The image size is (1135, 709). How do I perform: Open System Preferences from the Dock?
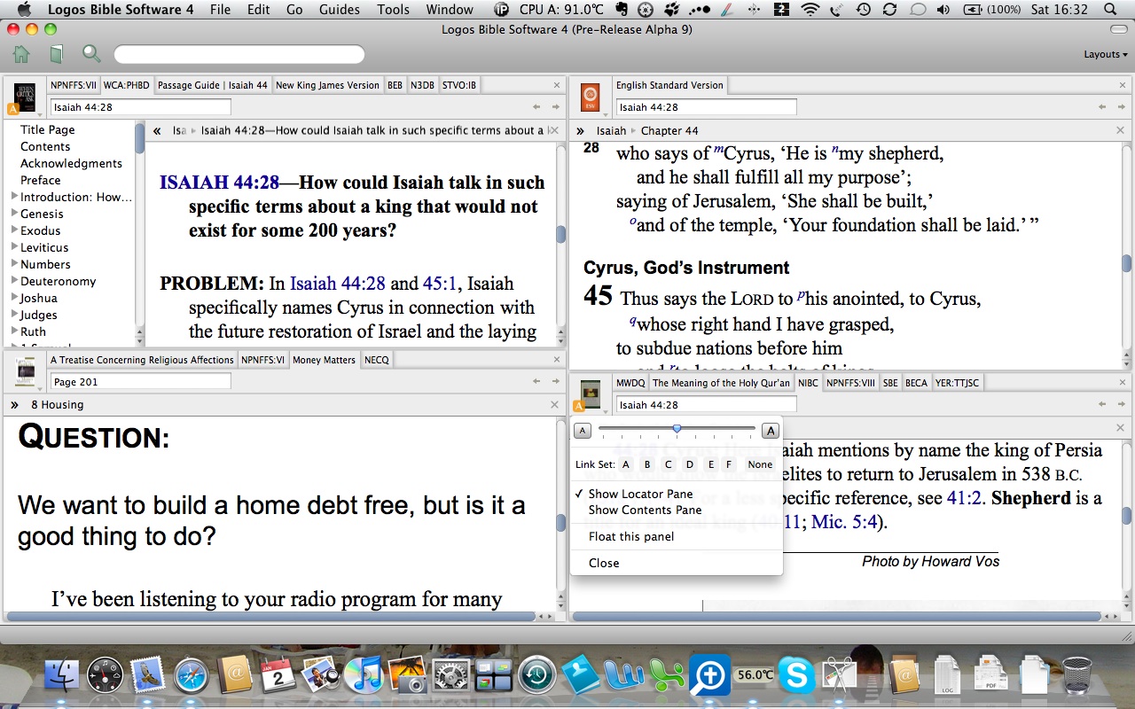[450, 676]
